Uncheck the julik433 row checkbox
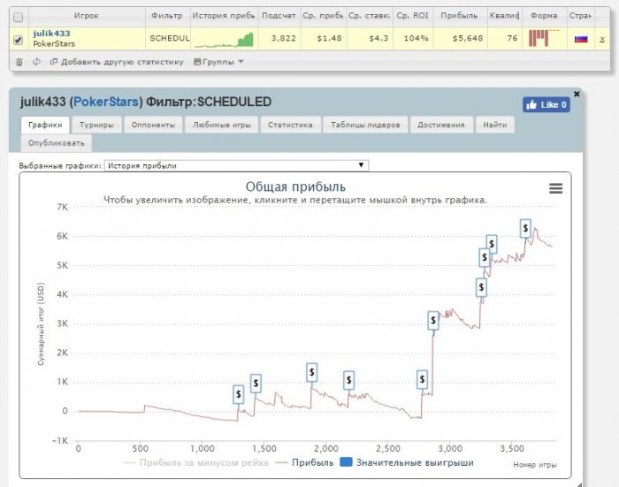Viewport: 619px width, 487px height. coord(19,40)
